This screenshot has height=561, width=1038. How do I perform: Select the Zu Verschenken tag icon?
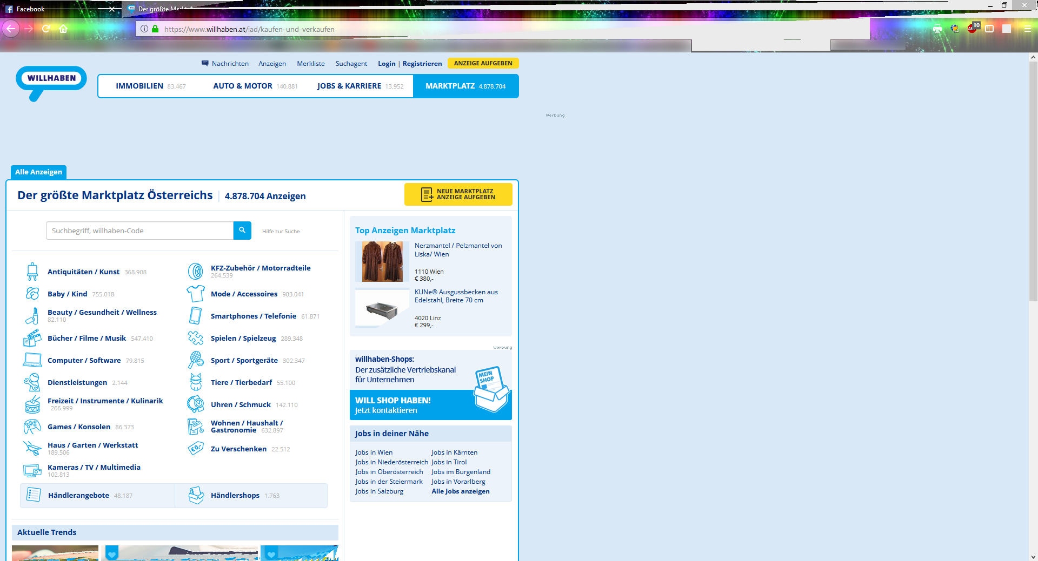tap(196, 448)
